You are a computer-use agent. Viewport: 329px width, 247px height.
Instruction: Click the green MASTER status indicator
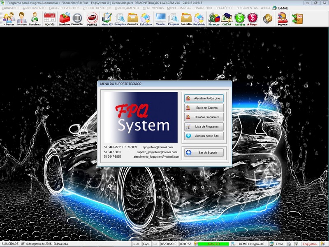click(213, 244)
